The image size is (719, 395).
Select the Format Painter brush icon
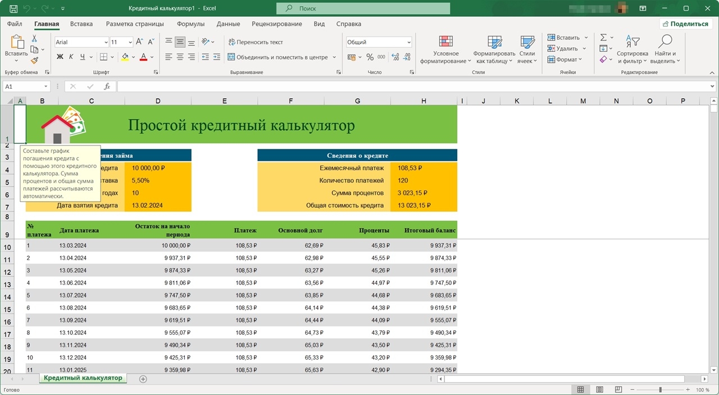coord(34,61)
